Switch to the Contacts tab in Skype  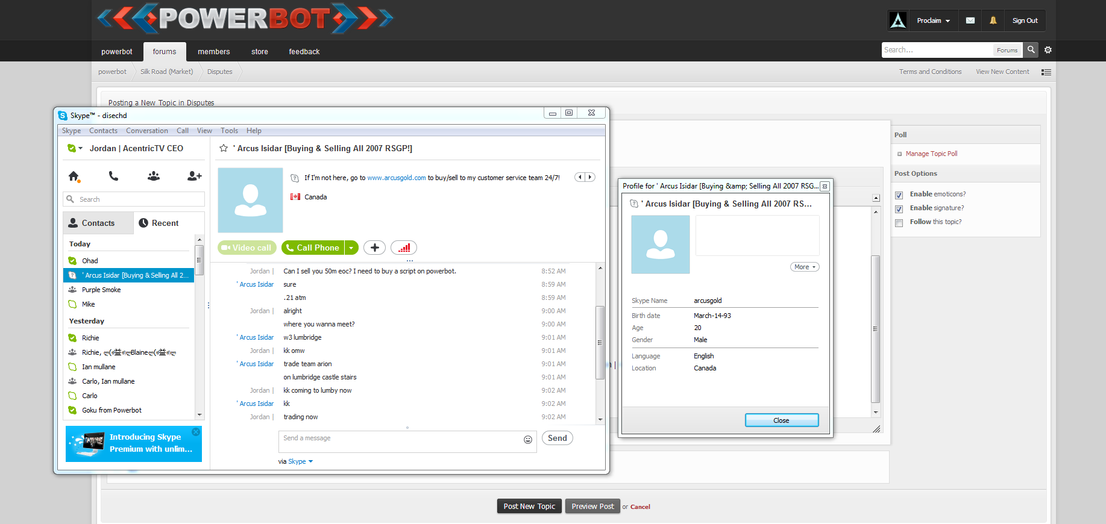coord(98,223)
